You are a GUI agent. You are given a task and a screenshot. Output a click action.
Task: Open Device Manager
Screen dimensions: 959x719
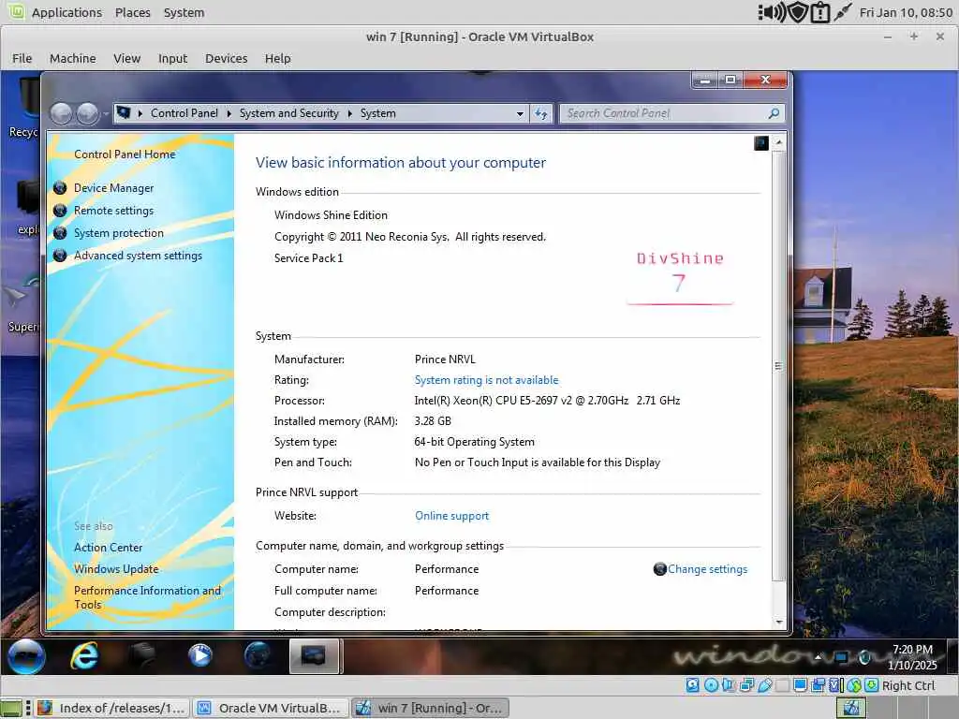point(113,188)
